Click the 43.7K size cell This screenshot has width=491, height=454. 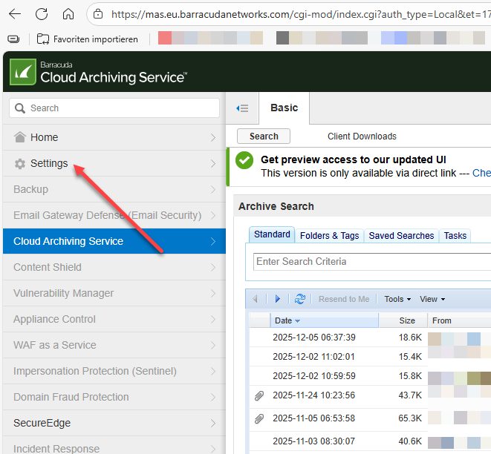click(410, 395)
